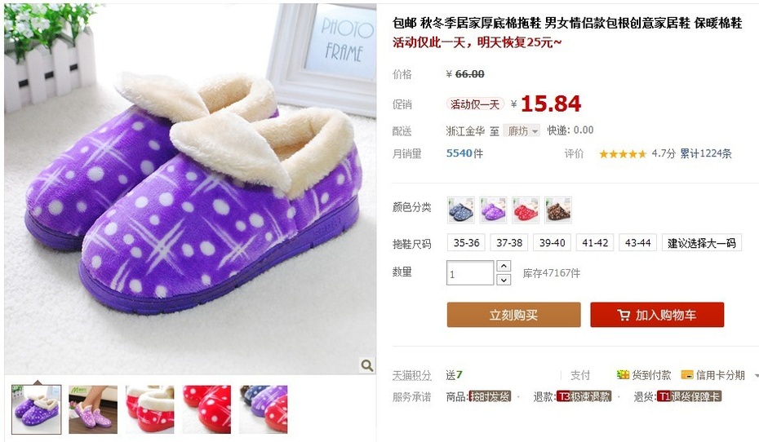Pick the red slipper color swatch
The height and width of the screenshot is (442, 759).
tap(526, 210)
